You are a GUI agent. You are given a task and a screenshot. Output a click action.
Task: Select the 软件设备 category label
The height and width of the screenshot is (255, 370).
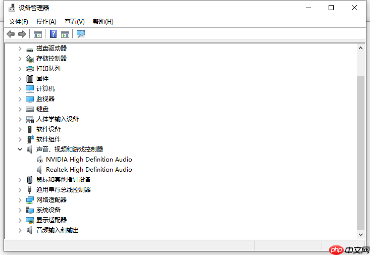48,129
